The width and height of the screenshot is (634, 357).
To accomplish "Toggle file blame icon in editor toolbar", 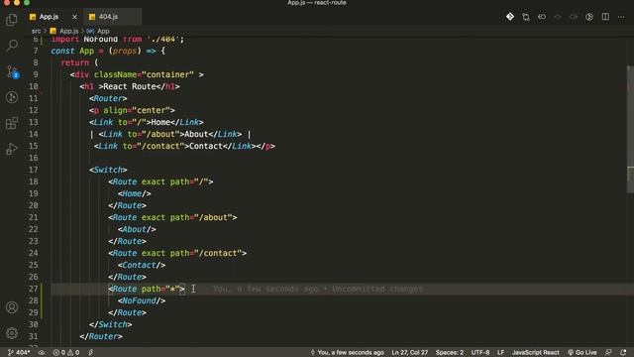I will (589, 17).
